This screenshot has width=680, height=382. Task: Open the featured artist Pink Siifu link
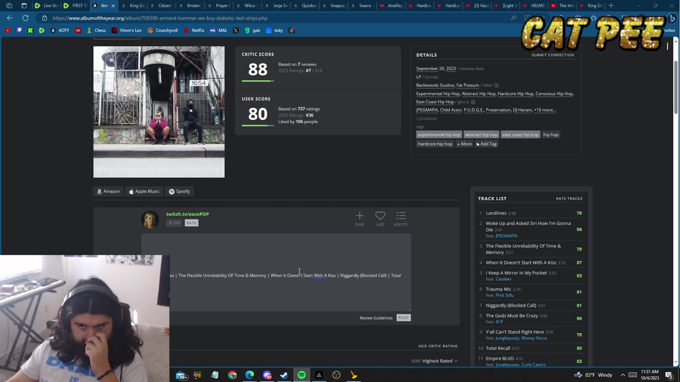click(x=505, y=295)
